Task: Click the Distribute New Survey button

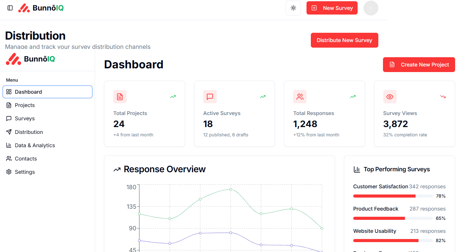Action: pos(344,40)
